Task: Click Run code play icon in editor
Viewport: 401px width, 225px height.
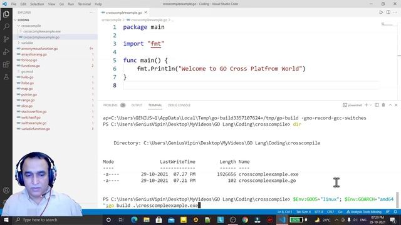Action: [381, 12]
